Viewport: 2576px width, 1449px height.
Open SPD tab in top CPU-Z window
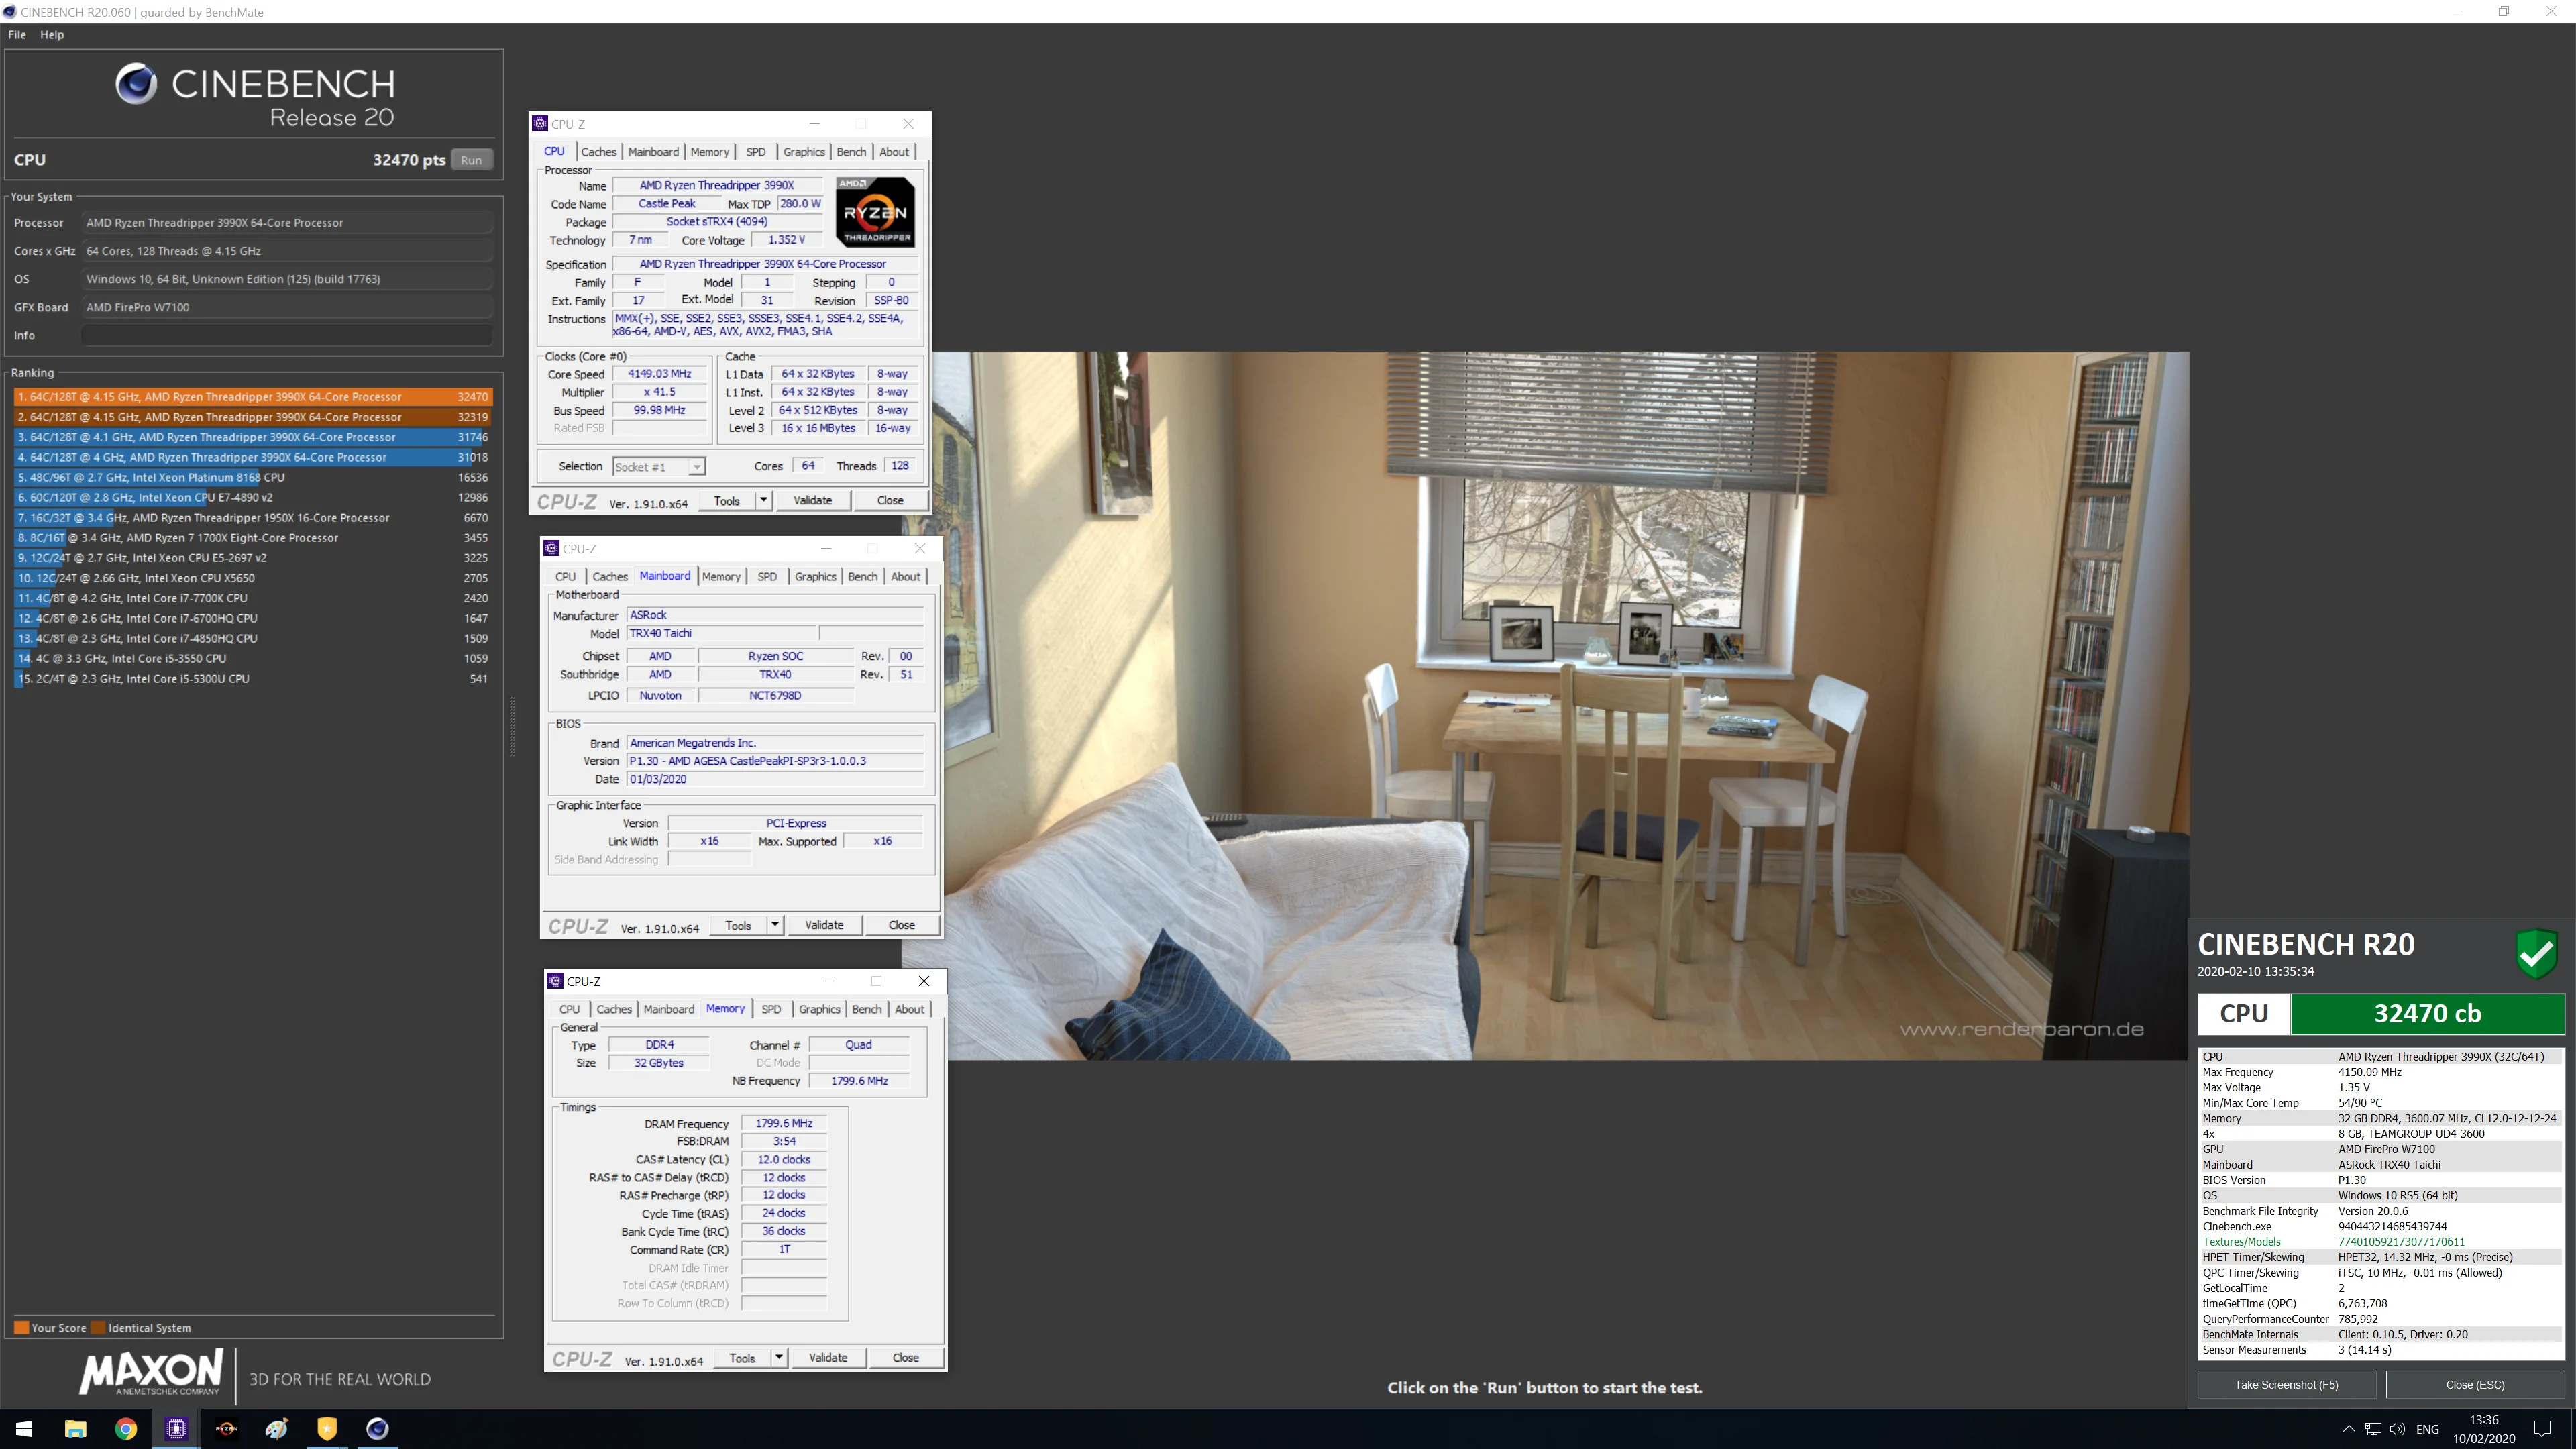756,152
